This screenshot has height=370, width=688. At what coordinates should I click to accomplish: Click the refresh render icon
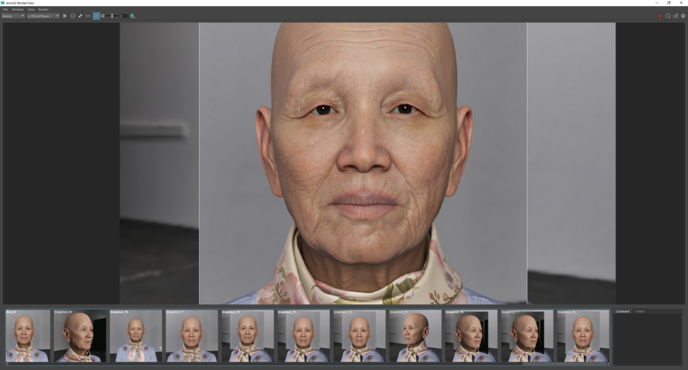click(x=668, y=16)
